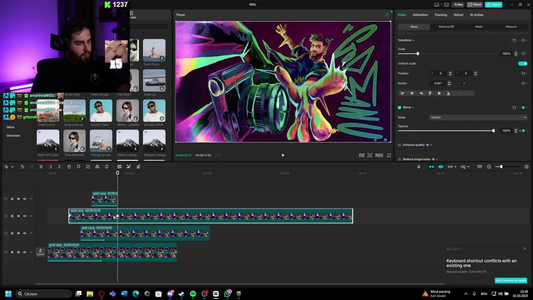The image size is (533, 300).
Task: Select Mask sub-tab
Action: tap(479, 27)
